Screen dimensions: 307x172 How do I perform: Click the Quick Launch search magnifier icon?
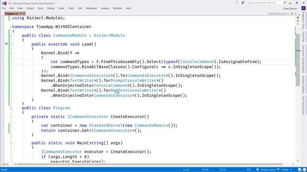(284, 3)
